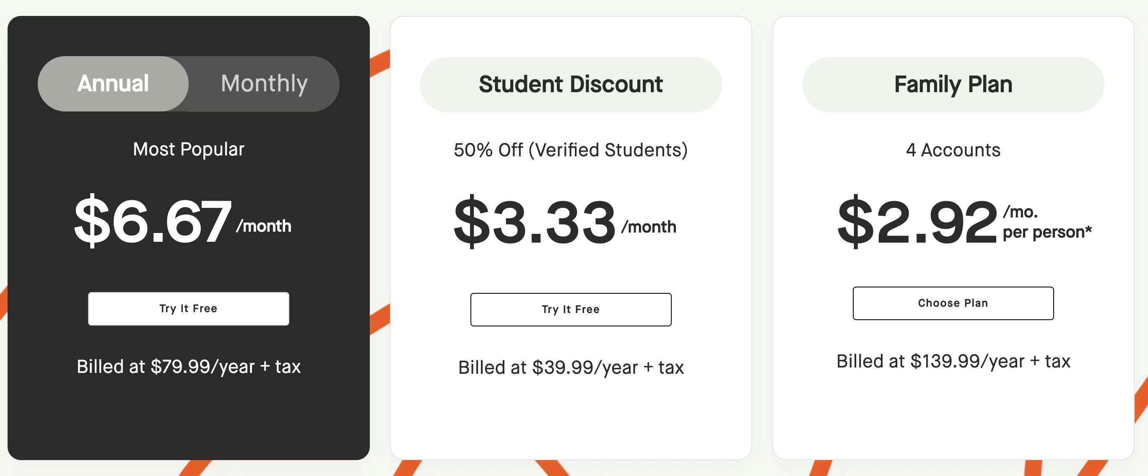
Task: Click the 50% Off (Verified Students) text
Action: click(570, 149)
